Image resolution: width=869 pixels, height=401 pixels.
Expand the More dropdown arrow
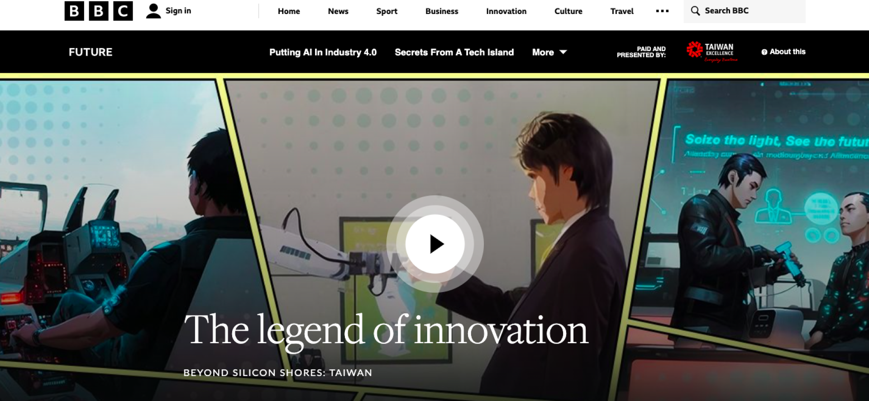[563, 52]
